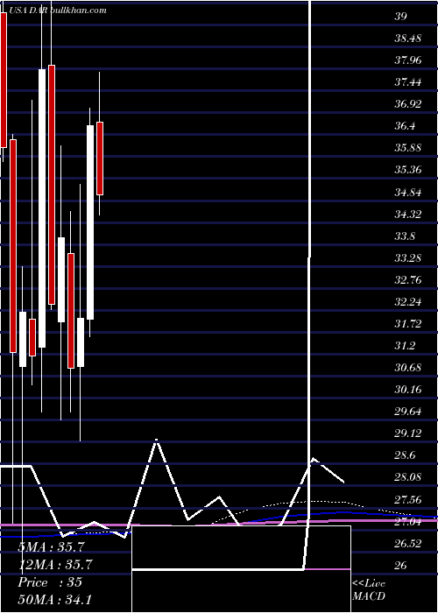Click the 28.08 price axis value

(407, 478)
